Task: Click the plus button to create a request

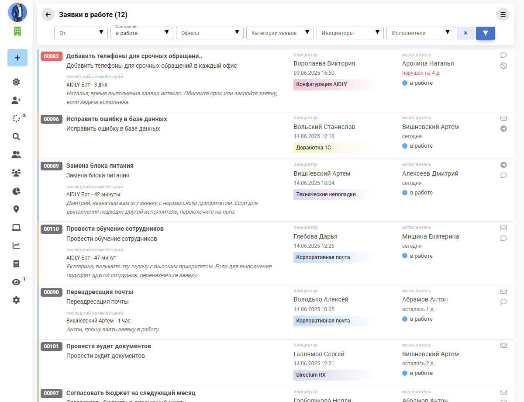Action: 17,58
